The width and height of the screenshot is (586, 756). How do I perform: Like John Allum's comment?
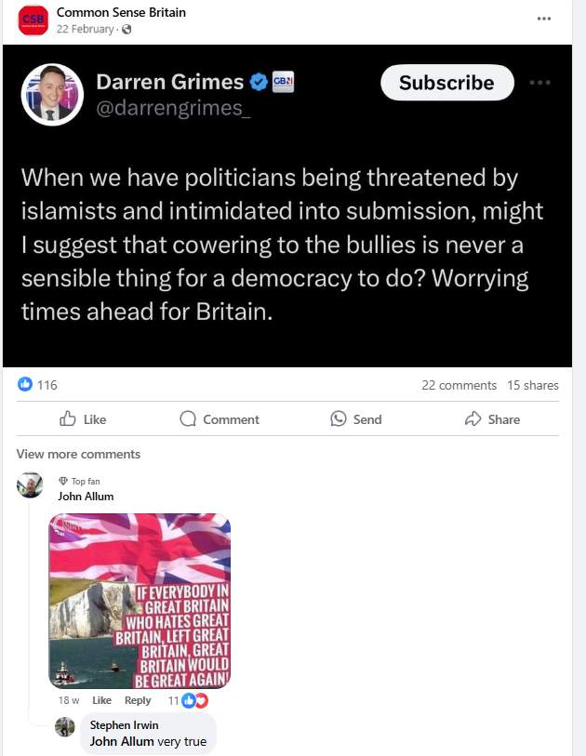pyautogui.click(x=101, y=700)
